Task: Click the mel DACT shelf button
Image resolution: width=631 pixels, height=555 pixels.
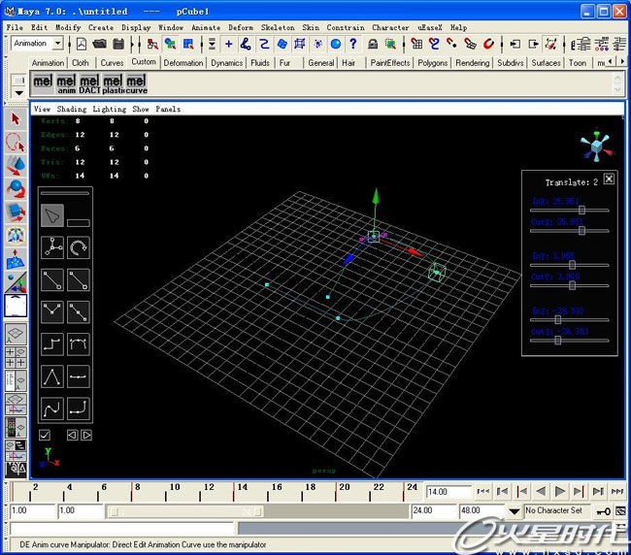Action: [89, 84]
